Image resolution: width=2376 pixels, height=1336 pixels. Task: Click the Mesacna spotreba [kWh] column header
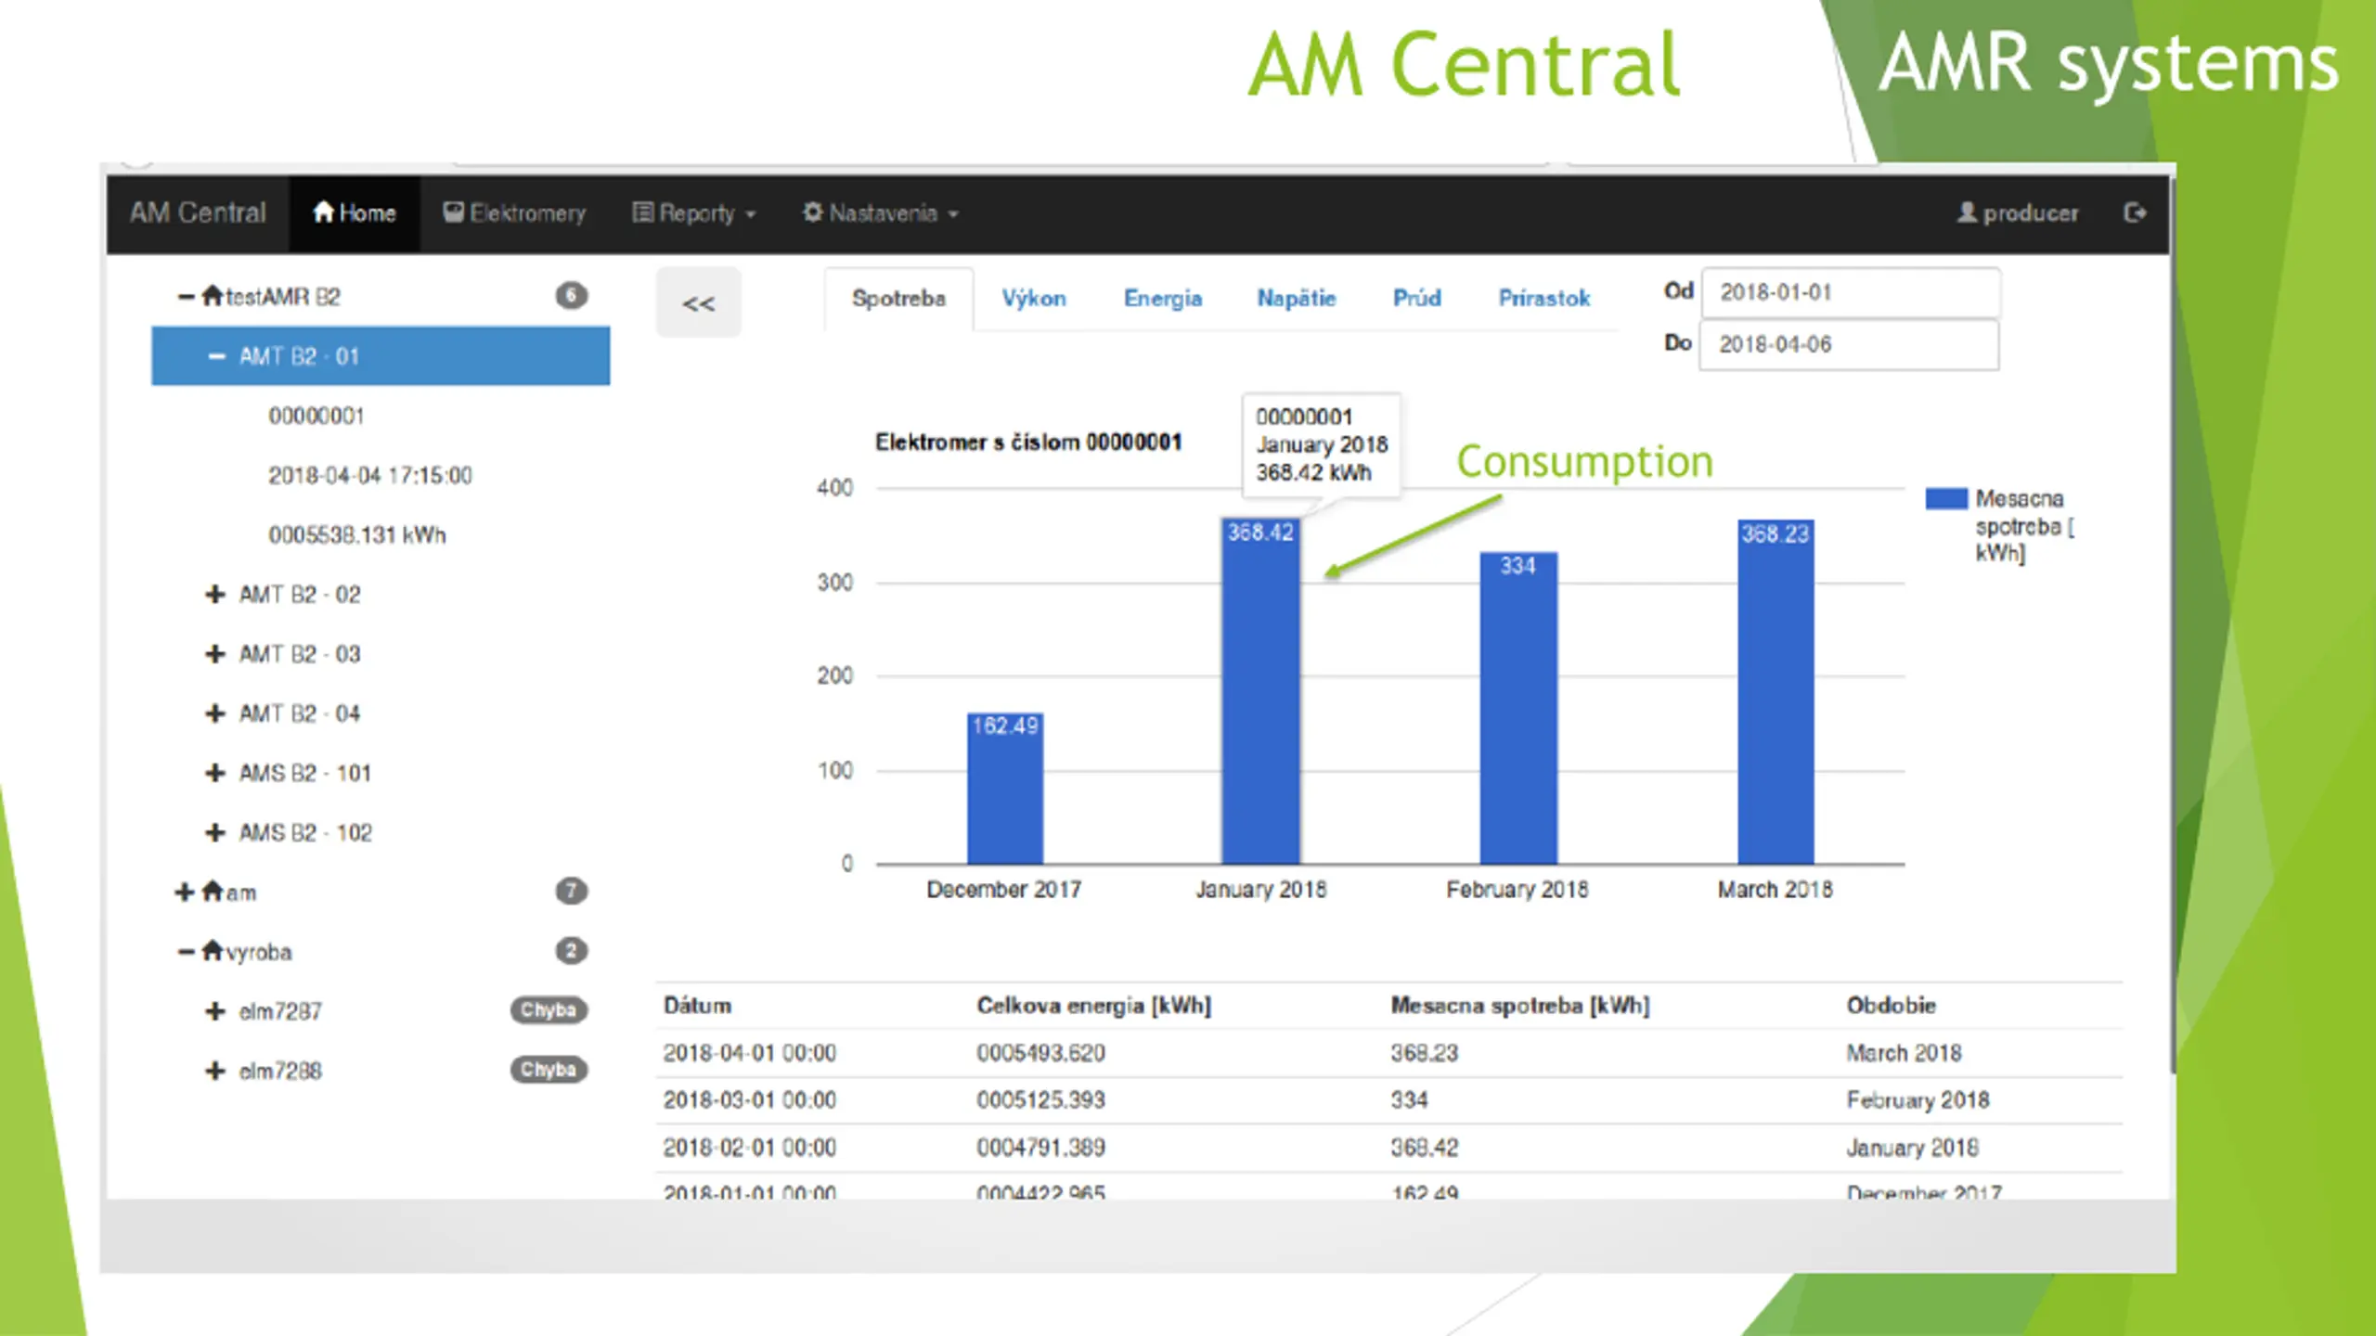click(x=1519, y=1006)
